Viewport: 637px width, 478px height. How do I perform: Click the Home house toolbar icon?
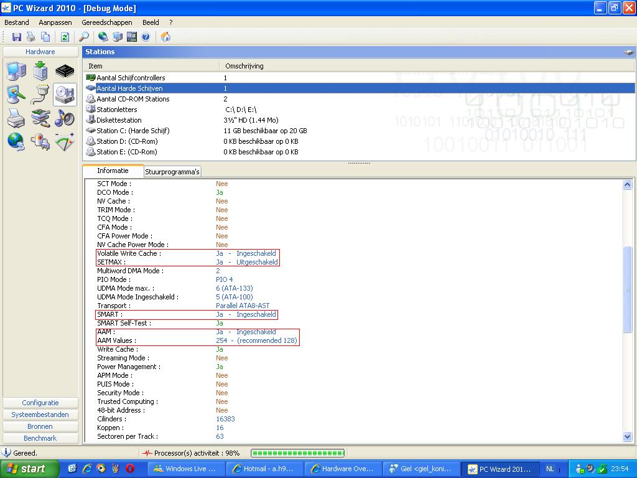tap(165, 37)
